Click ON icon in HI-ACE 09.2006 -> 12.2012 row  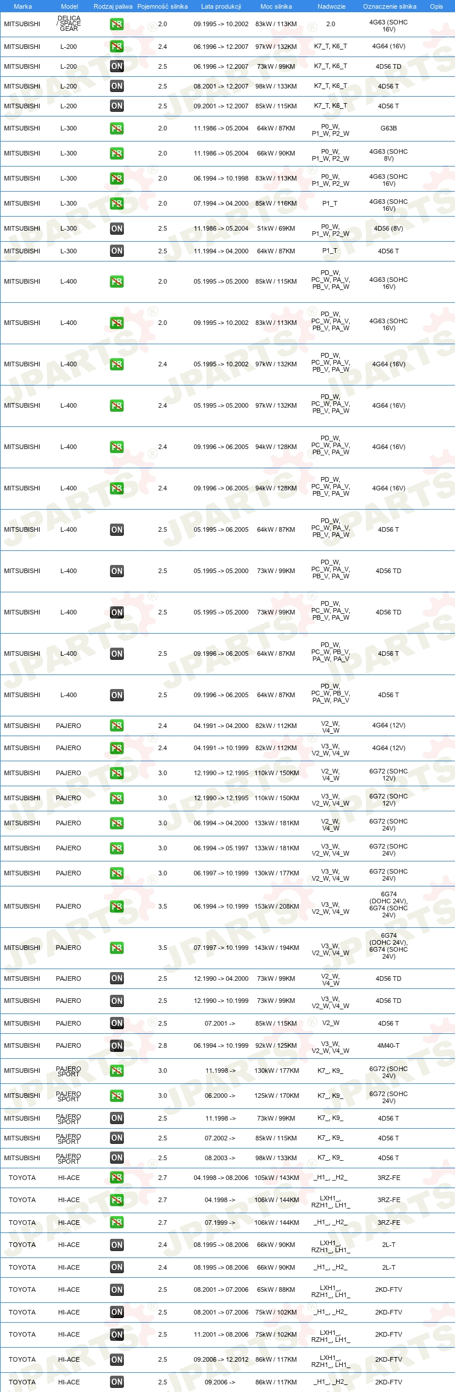[117, 1360]
